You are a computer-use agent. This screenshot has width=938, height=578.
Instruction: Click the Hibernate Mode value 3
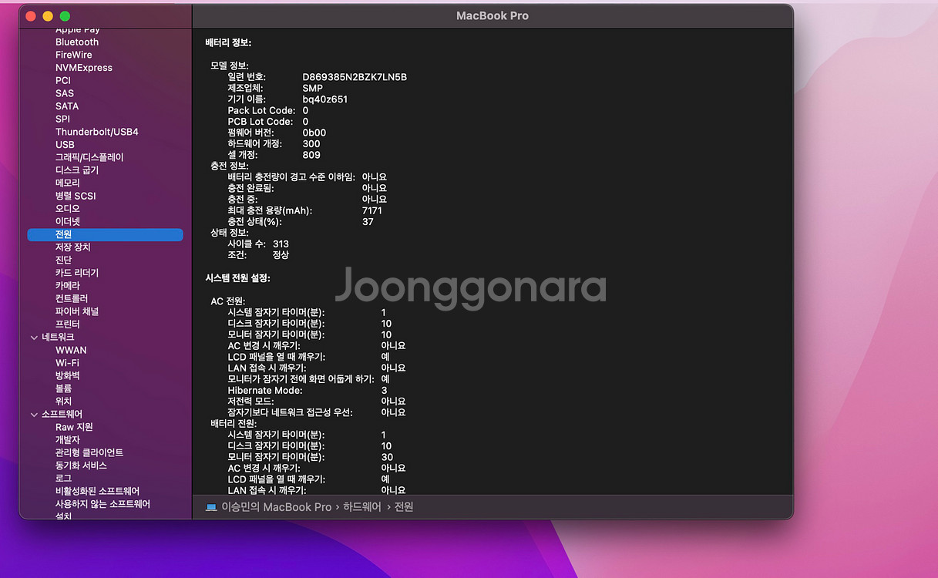point(384,391)
